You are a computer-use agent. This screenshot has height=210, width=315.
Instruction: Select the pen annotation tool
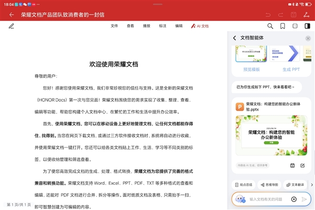pos(12,26)
